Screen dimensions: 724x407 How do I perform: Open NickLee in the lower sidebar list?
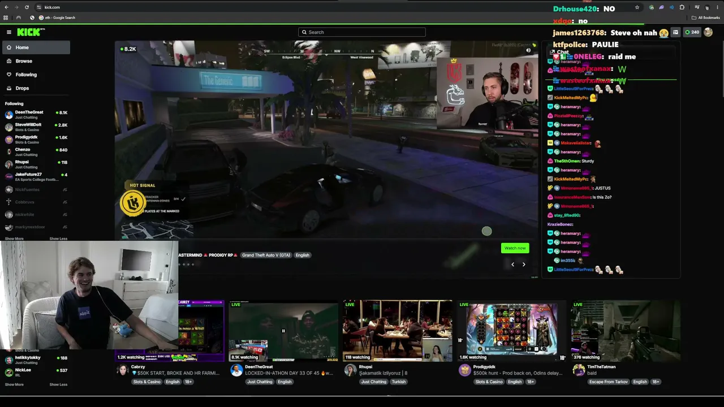click(35, 372)
